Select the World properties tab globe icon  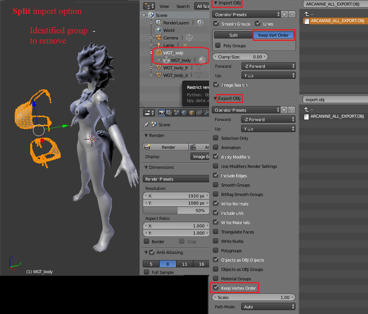[184, 113]
